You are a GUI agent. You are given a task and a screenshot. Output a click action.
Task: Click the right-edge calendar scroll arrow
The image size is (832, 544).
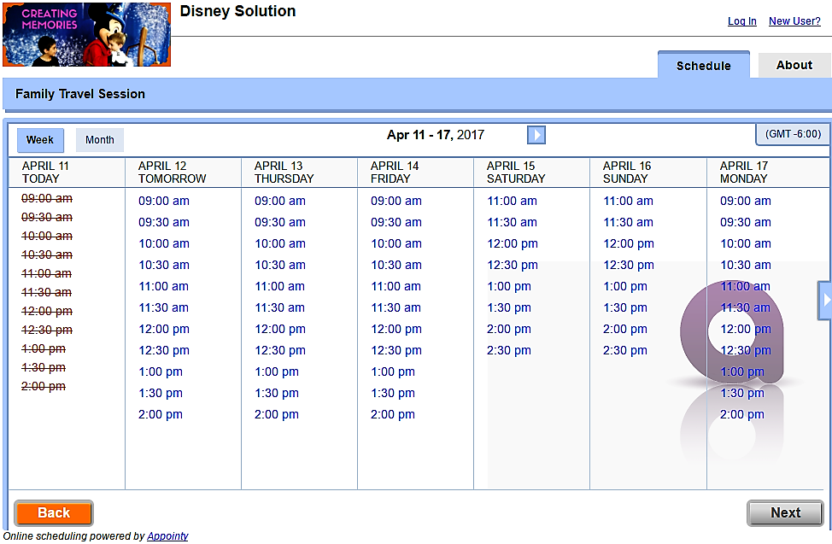click(825, 300)
